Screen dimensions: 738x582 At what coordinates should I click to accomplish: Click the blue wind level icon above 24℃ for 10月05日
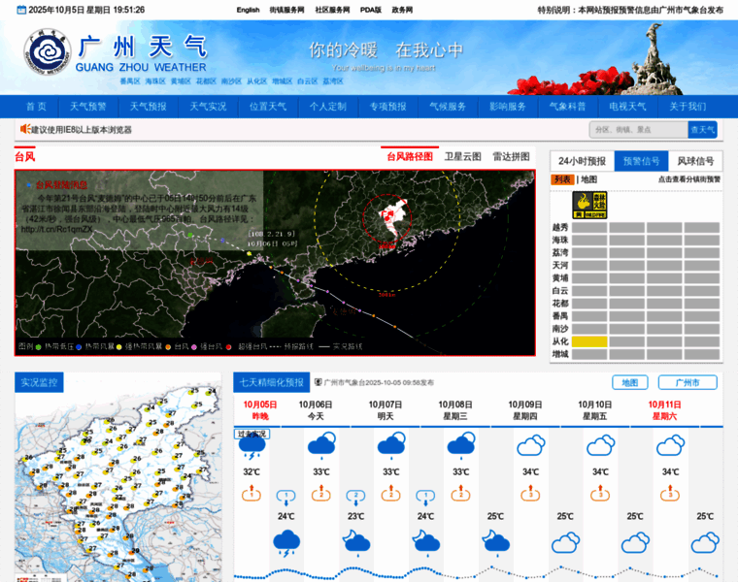[x=286, y=498]
